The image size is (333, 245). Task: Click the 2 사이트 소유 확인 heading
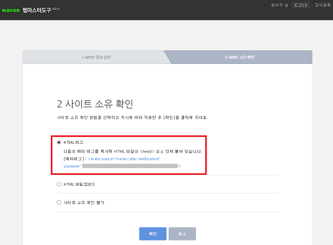coord(95,104)
